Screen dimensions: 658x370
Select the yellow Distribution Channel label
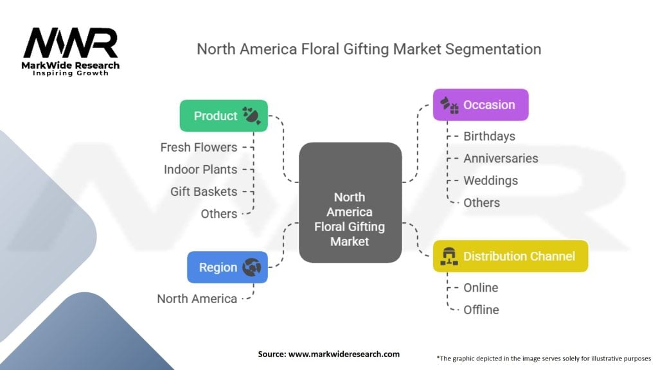(511, 256)
